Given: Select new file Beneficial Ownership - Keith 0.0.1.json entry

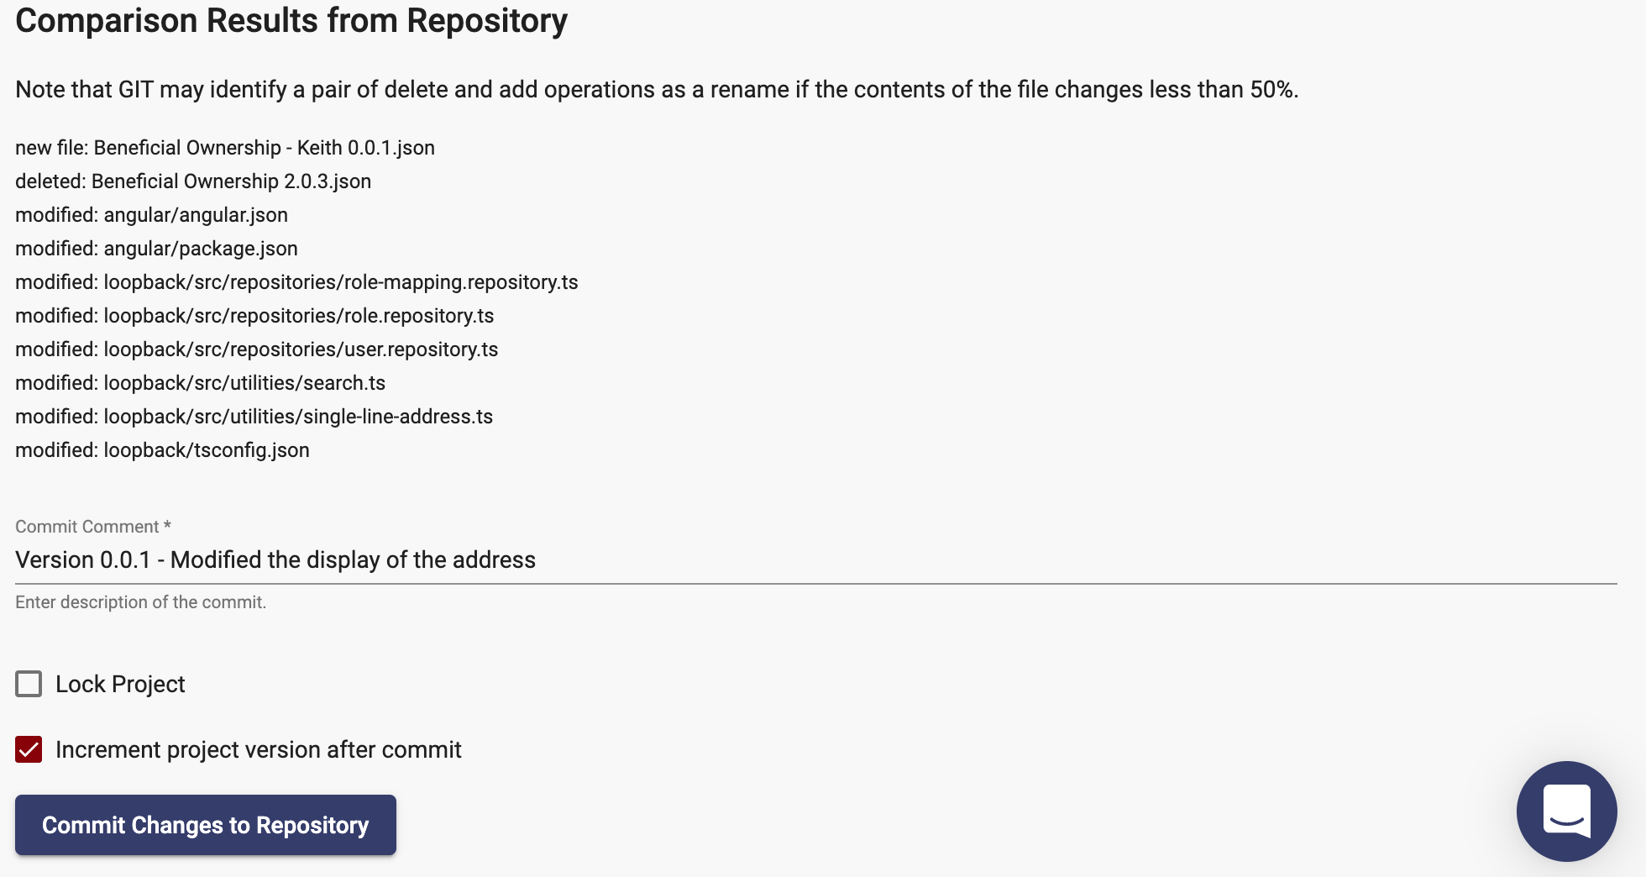Looking at the screenshot, I should 225,148.
